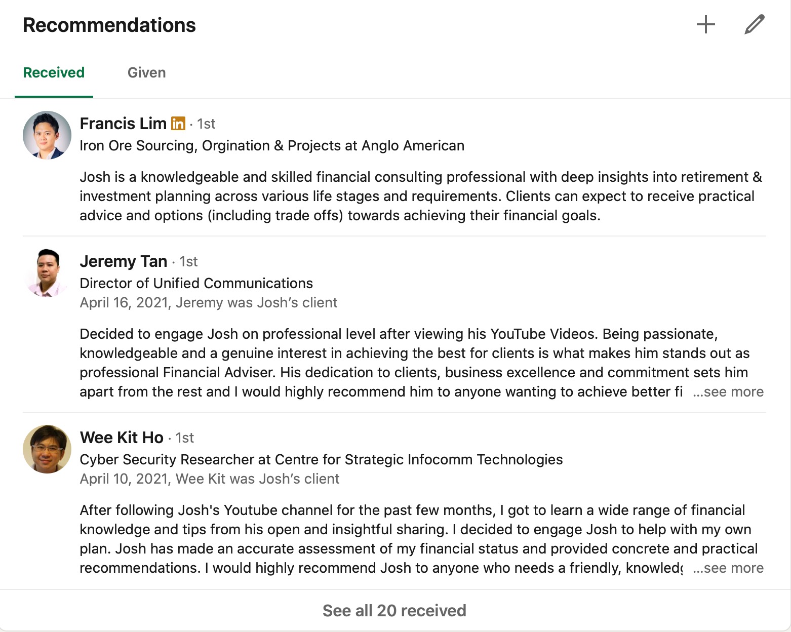Open Jeremy Tan's profile name link
The image size is (791, 632).
click(123, 261)
